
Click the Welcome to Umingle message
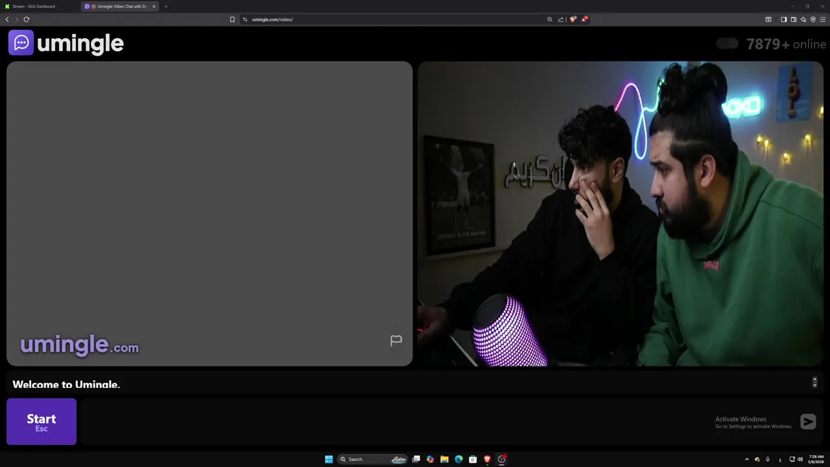point(66,385)
